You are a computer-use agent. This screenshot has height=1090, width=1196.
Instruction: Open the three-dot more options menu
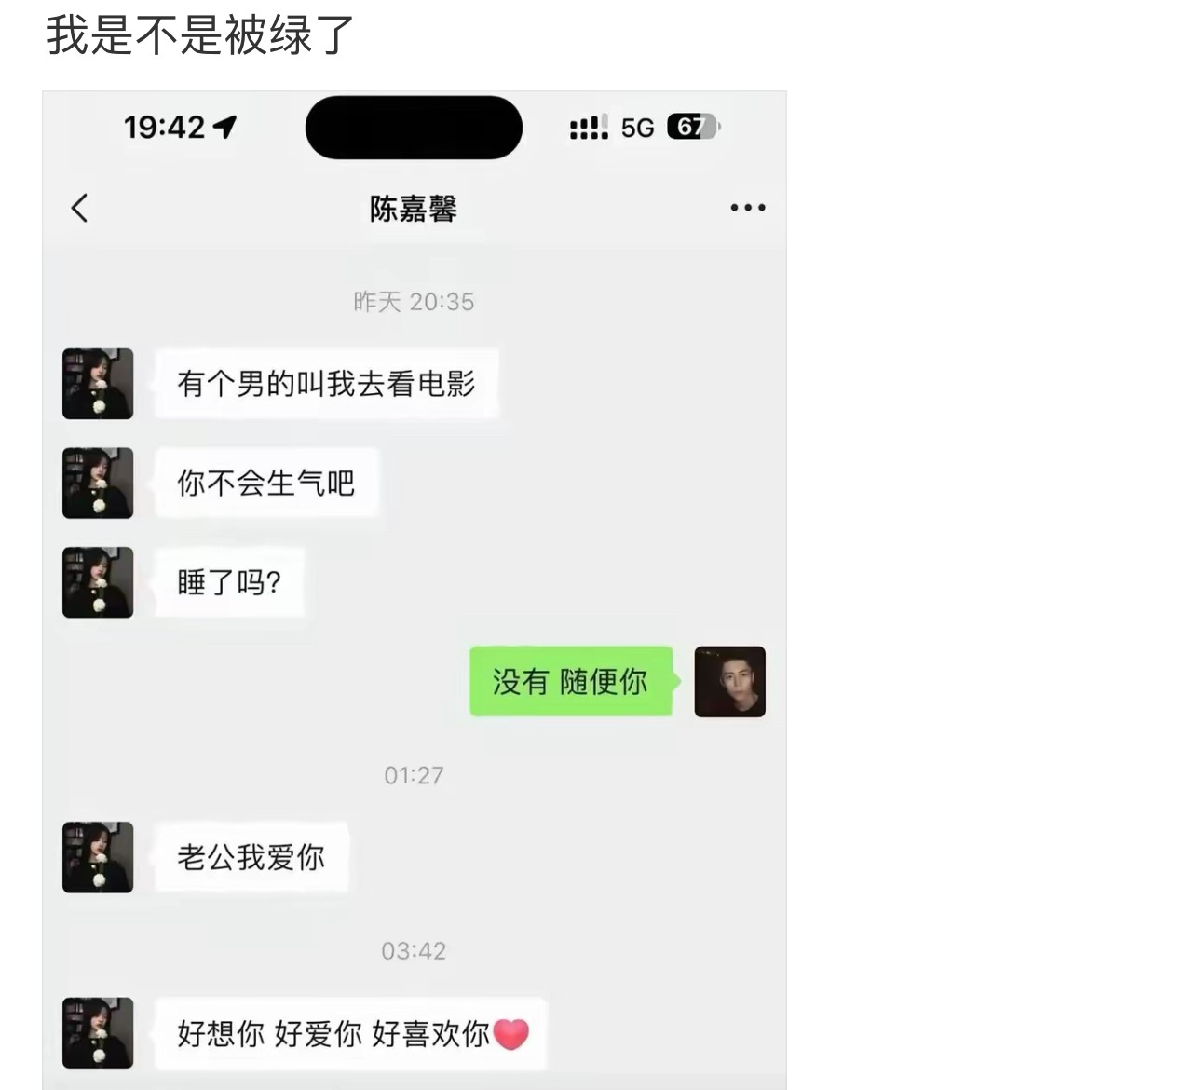(x=748, y=208)
